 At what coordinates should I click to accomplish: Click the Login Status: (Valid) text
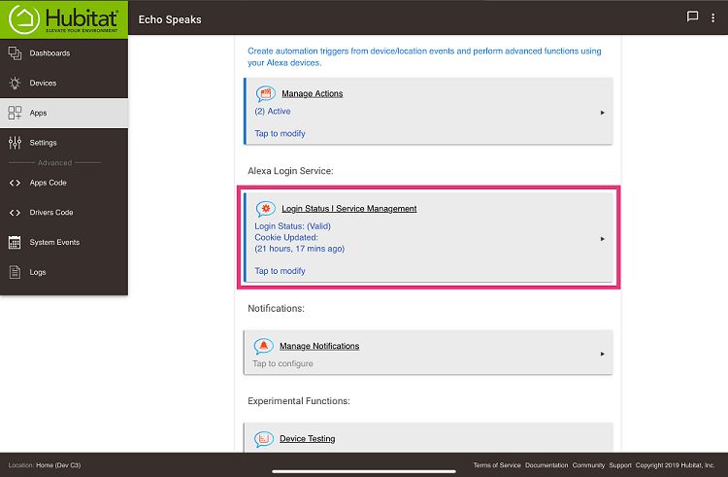292,226
